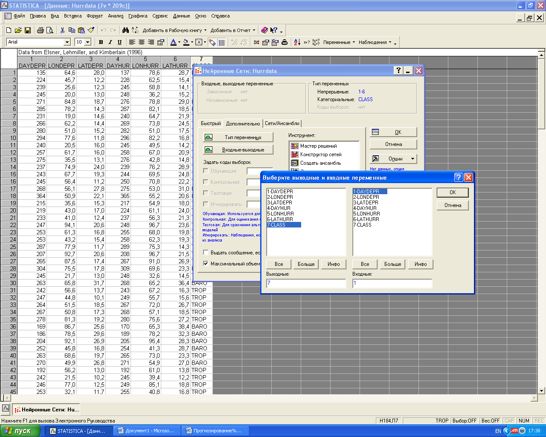Activate the What's This help pointer

274,30
